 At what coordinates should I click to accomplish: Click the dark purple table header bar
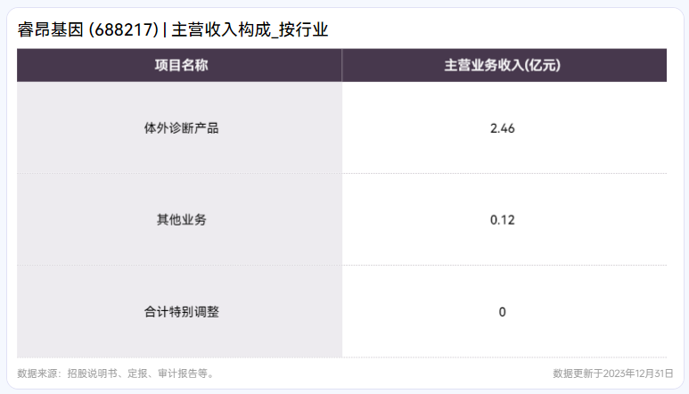coord(342,65)
